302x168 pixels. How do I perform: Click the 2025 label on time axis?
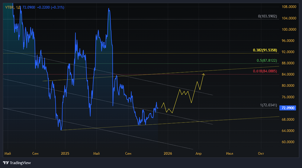65,154
